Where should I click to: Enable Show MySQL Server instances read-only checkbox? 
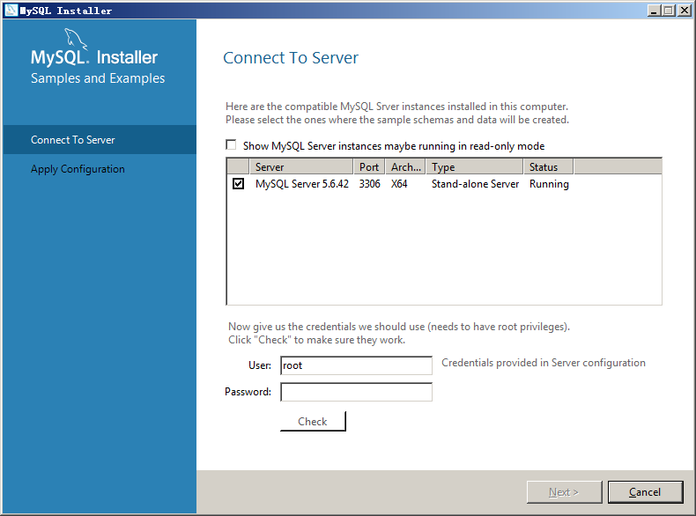(x=231, y=145)
